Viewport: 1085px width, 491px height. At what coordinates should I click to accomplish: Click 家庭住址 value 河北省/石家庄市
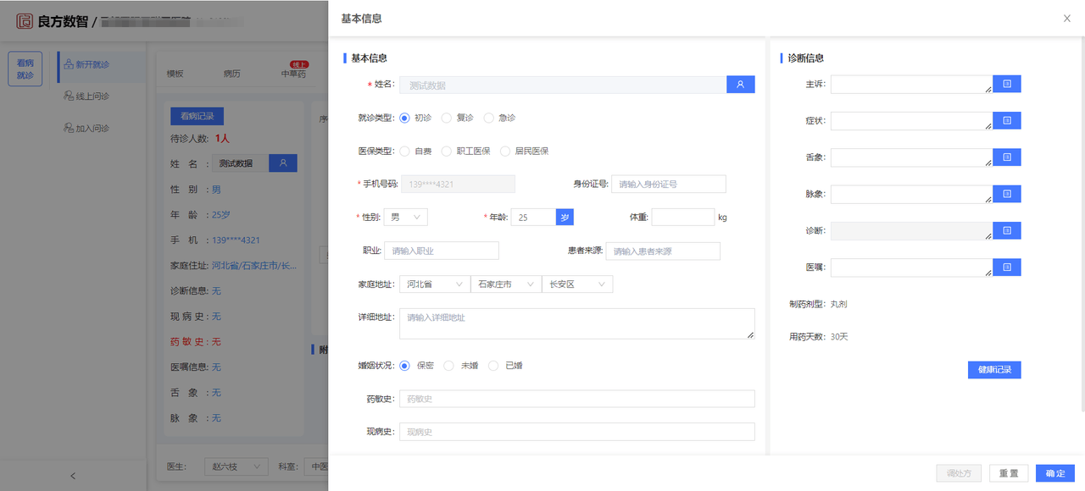(x=254, y=266)
